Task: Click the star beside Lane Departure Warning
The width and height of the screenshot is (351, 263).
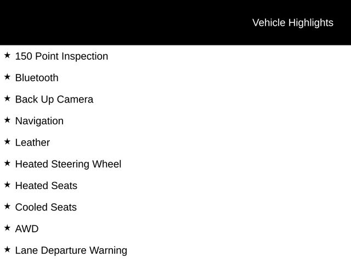Action: tap(7, 249)
